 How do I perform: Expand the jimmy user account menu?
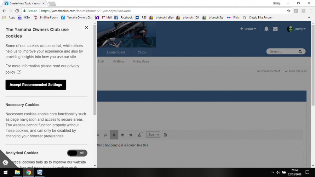pos(296,29)
